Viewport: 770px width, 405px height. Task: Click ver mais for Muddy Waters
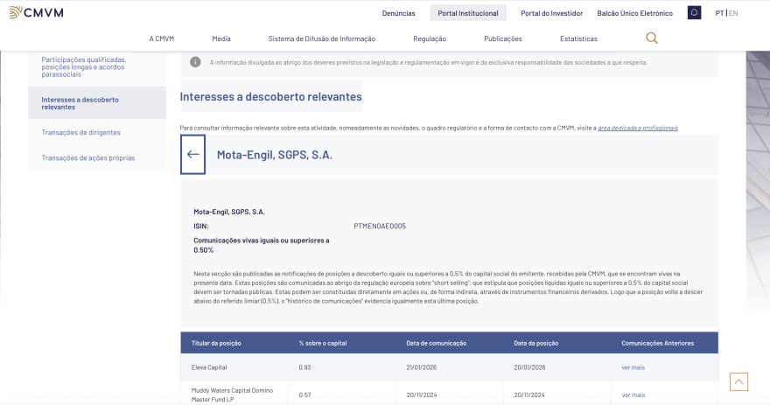click(633, 395)
